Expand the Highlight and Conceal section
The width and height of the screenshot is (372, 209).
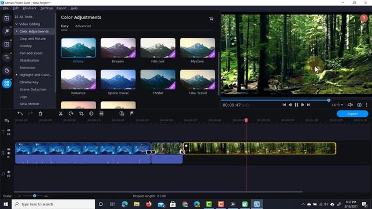tap(16, 75)
